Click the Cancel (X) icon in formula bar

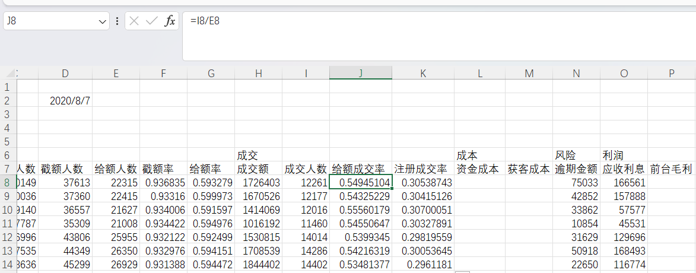tap(134, 21)
